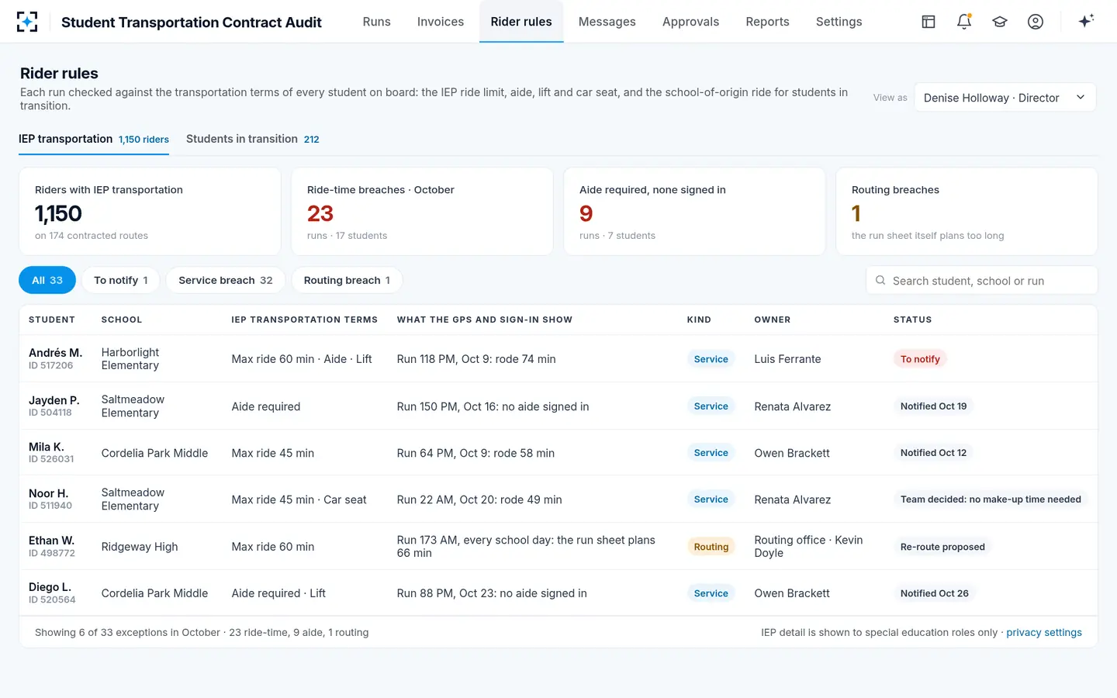
Task: Click the graduation cap icon
Action: (1000, 22)
